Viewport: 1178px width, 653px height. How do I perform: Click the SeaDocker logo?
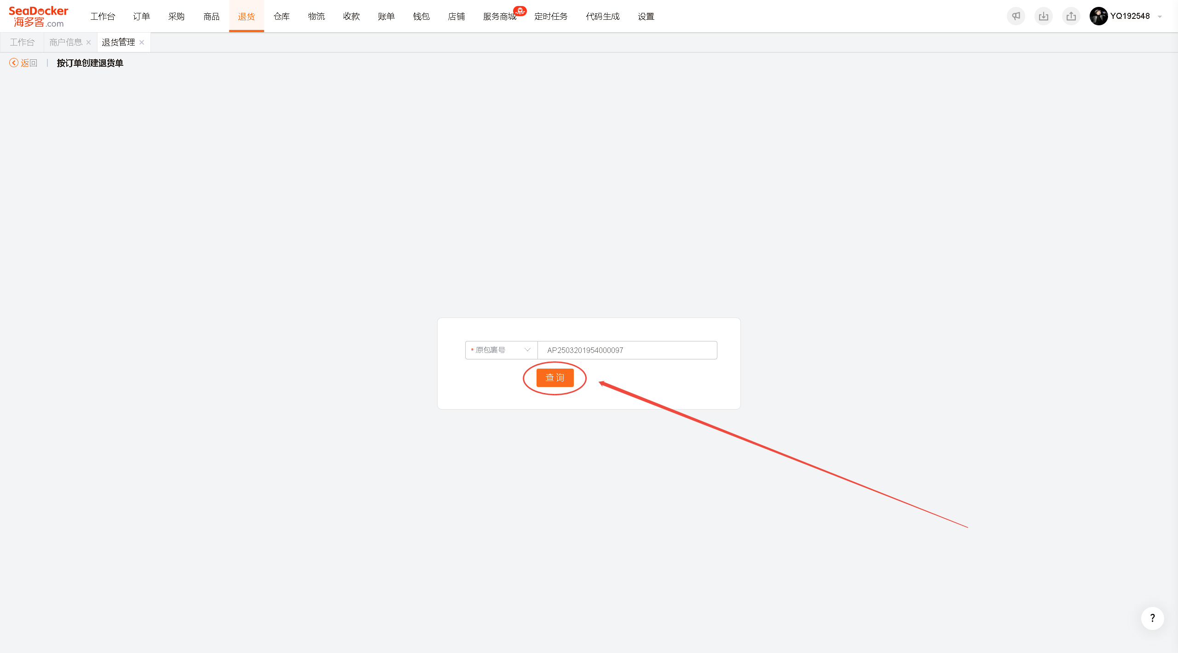(39, 17)
